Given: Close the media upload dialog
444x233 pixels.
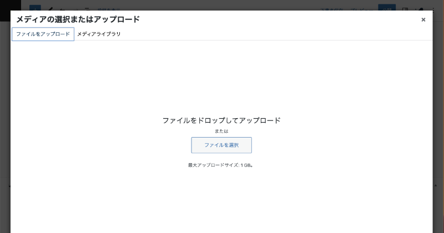Looking at the screenshot, I should tap(423, 19).
